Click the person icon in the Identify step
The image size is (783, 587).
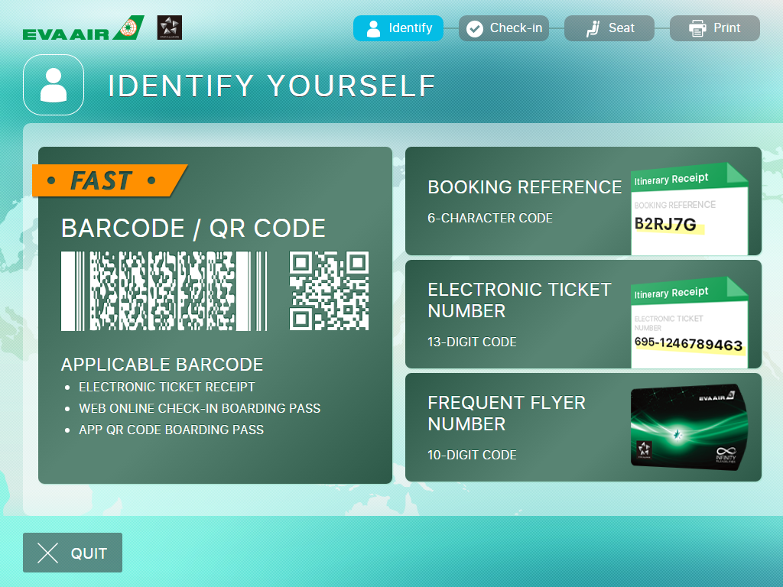373,28
